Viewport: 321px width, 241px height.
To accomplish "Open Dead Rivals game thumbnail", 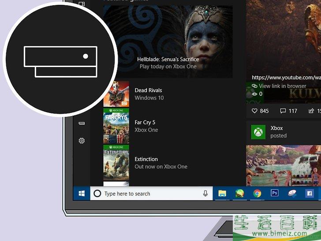I will coord(116,94).
